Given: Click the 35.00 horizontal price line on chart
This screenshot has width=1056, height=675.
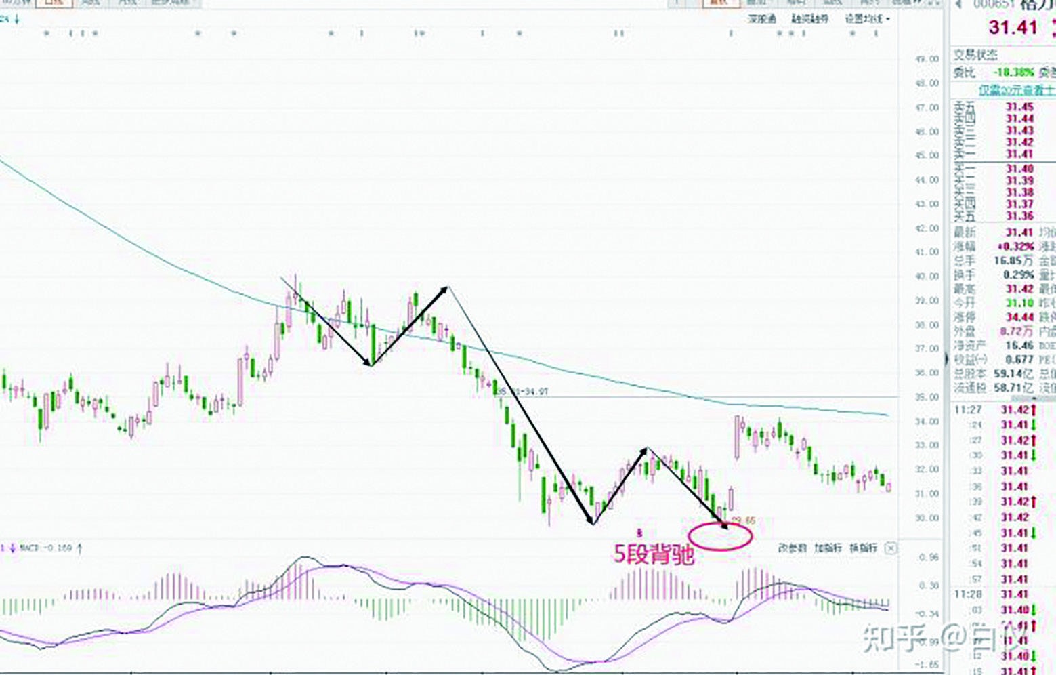Looking at the screenshot, I should pyautogui.click(x=677, y=396).
